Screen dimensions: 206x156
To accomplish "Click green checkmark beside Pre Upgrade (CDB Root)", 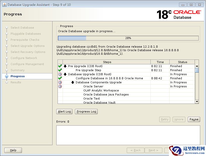I will (60, 66).
